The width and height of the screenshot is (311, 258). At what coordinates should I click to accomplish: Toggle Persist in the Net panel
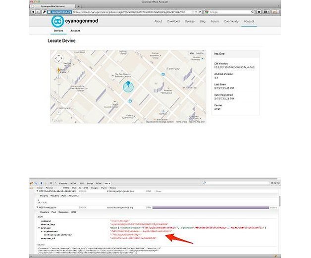pos(50,188)
